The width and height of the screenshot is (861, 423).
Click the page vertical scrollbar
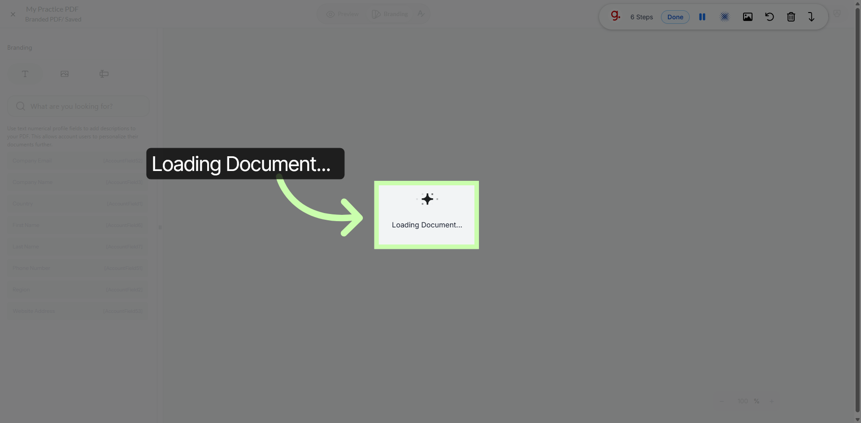coord(857,210)
